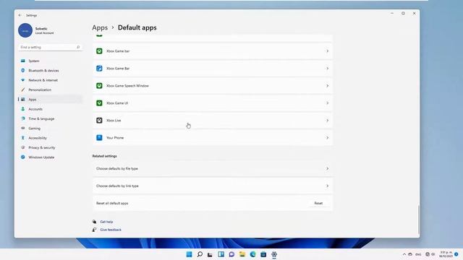The width and height of the screenshot is (463, 260).
Task: Click Reset for all default apps
Action: pos(318,203)
